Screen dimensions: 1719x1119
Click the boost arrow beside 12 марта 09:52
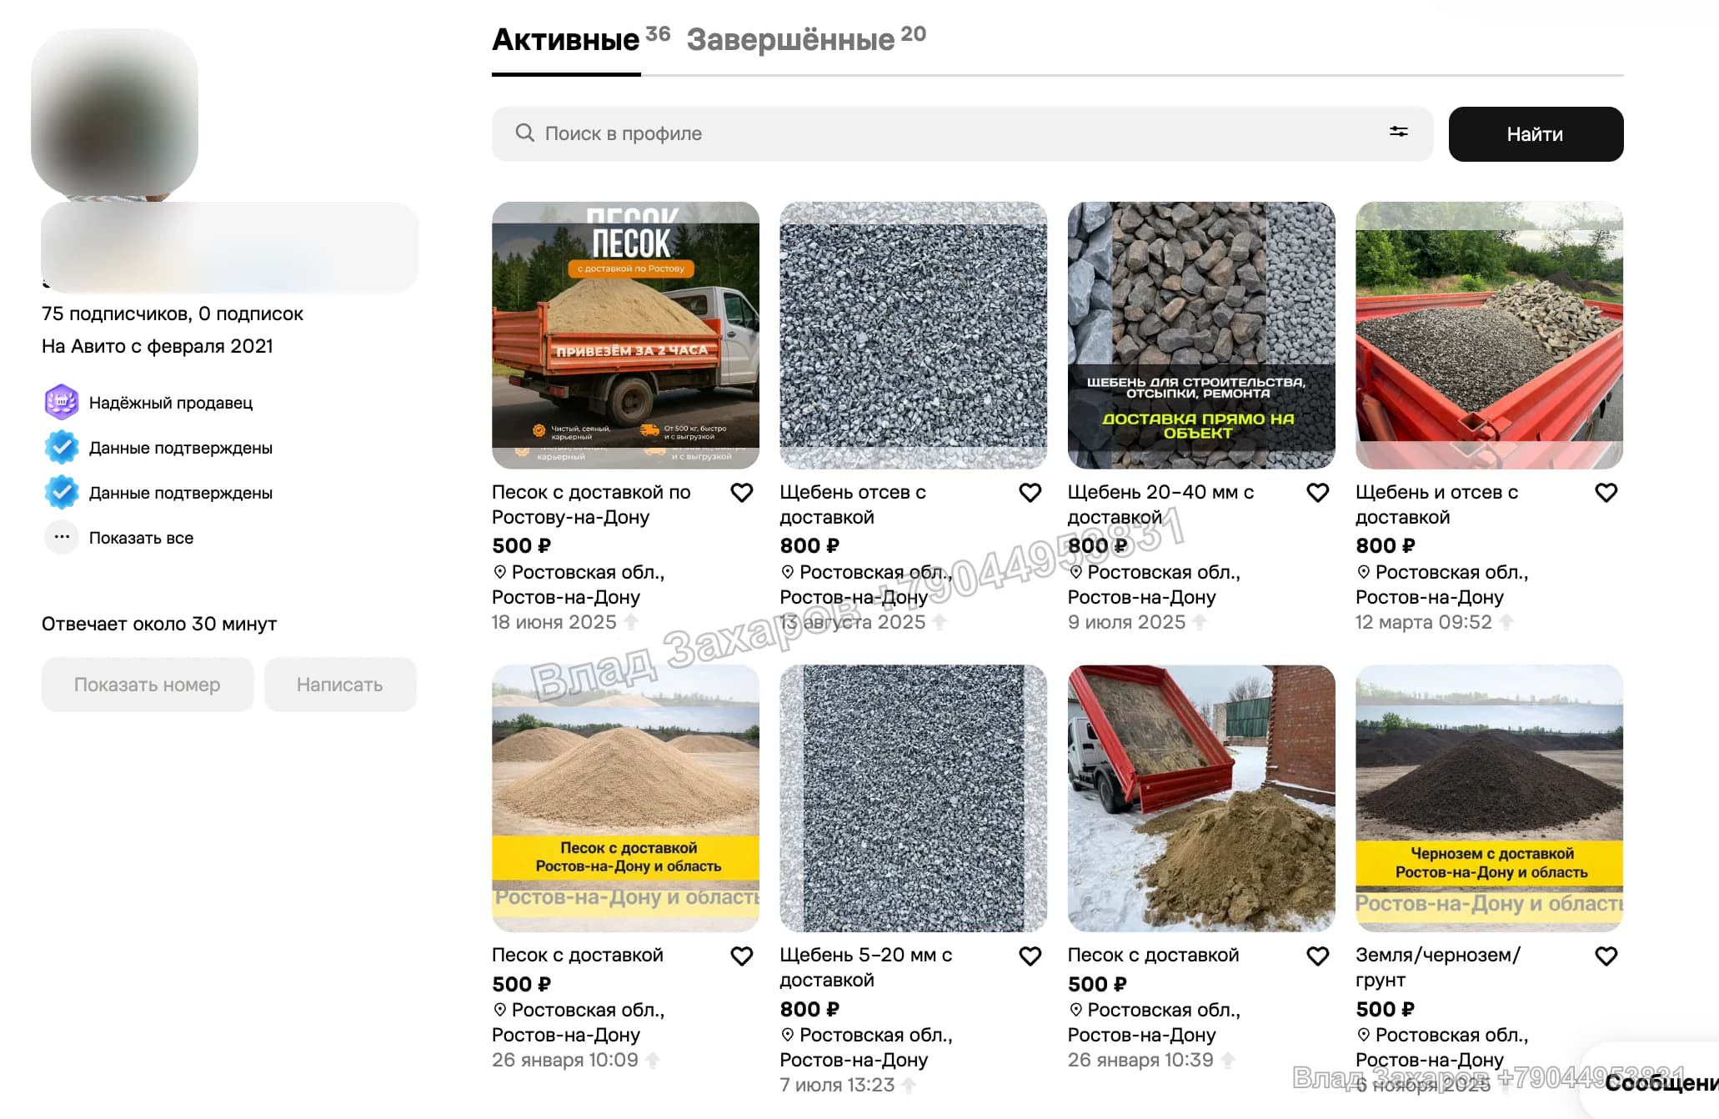coord(1506,622)
